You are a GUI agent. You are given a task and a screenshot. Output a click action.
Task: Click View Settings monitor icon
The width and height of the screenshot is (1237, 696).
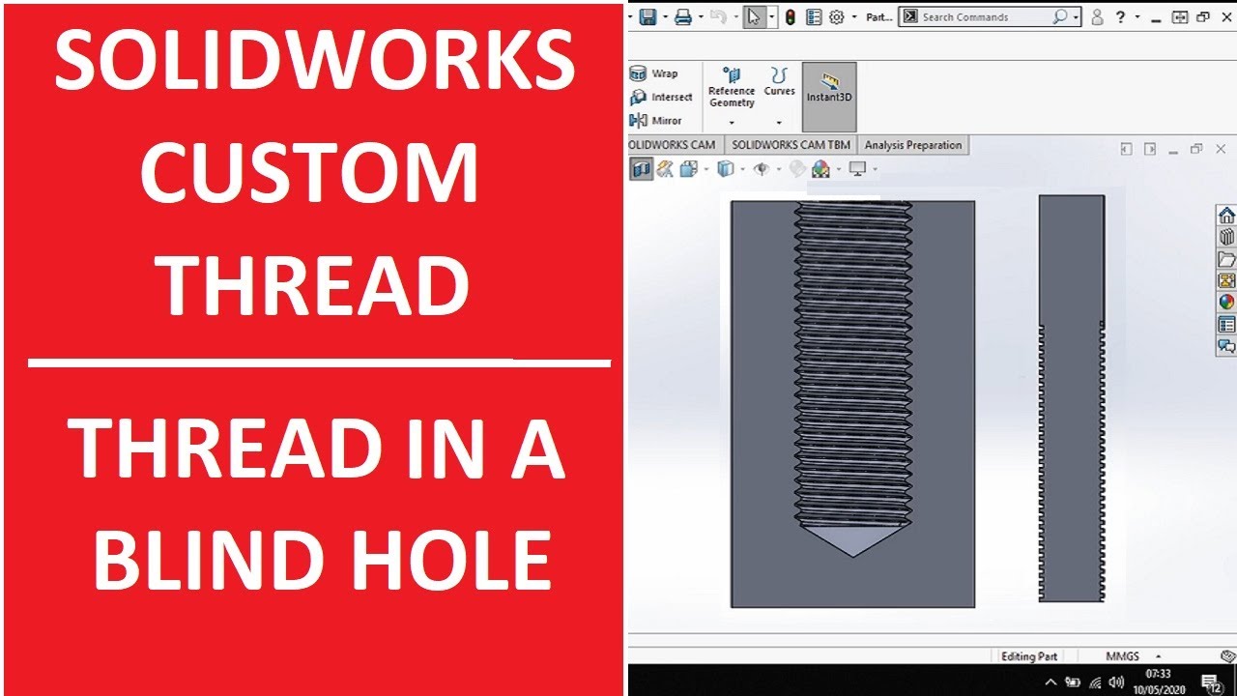[x=857, y=169]
